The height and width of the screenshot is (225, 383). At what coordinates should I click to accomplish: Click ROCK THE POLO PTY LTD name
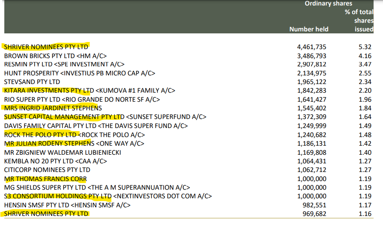coord(40,135)
